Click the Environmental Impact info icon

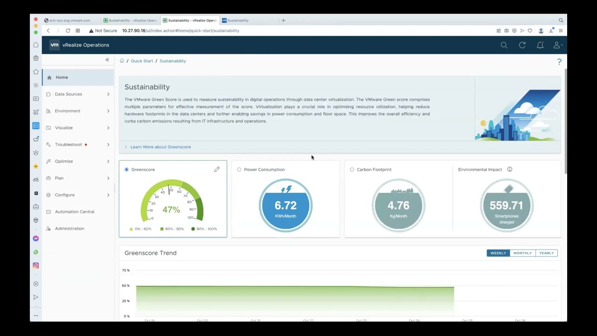510,169
